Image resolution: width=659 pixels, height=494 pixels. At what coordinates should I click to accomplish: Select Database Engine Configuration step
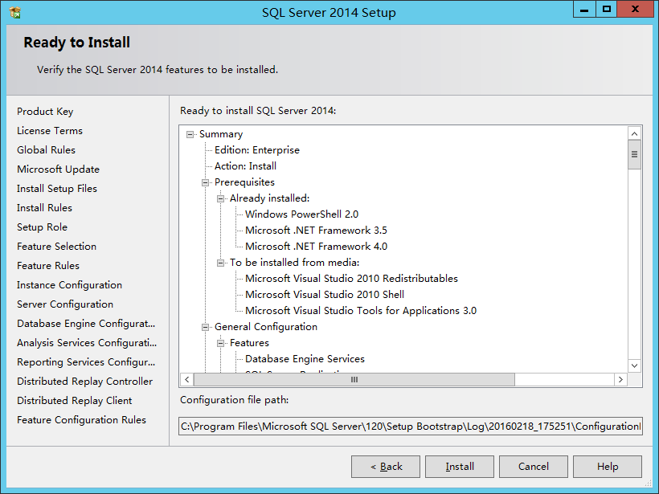86,324
